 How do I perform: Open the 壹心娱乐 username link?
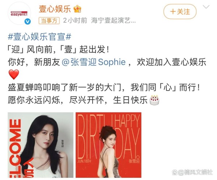coord(55,9)
